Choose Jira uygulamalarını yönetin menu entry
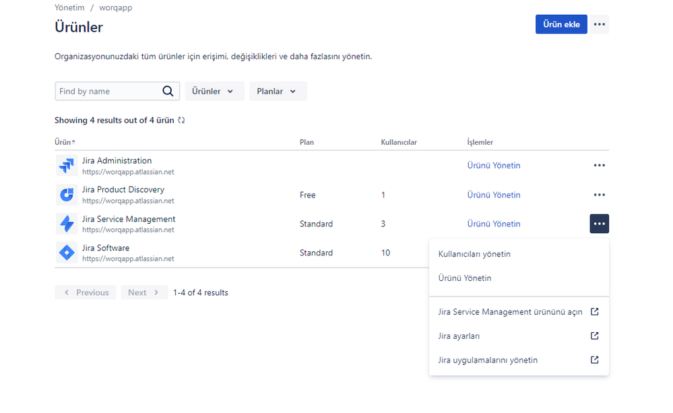This screenshot has height=413, width=673. (x=519, y=360)
